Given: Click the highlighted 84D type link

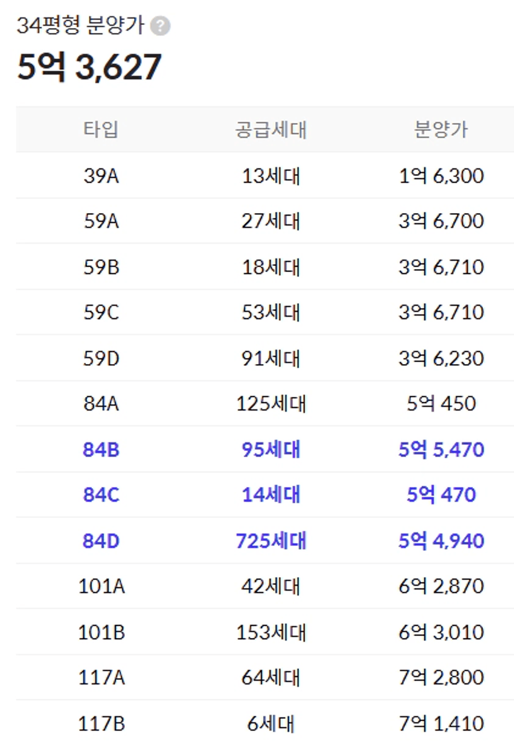Looking at the screenshot, I should [101, 540].
